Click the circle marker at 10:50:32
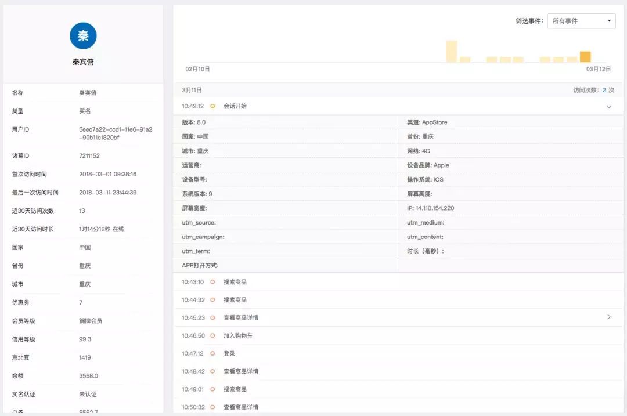This screenshot has width=627, height=416. click(212, 407)
